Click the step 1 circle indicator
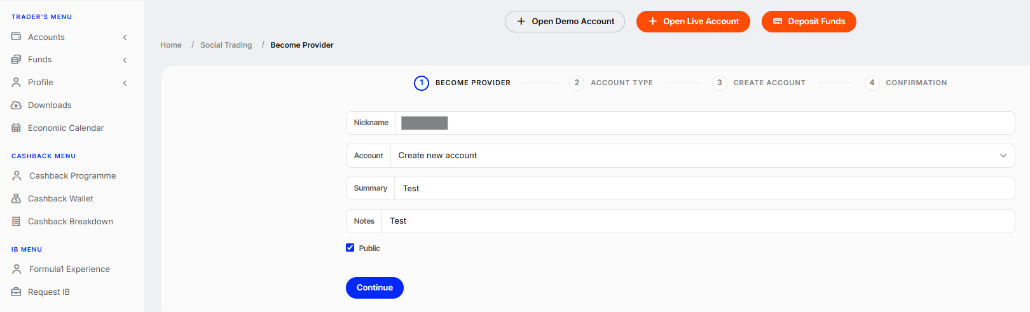 click(422, 83)
